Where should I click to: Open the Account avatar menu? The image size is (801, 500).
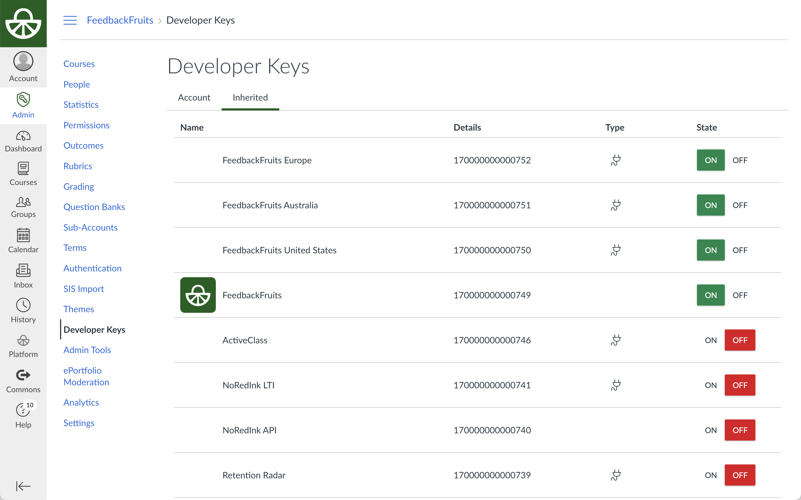(23, 67)
